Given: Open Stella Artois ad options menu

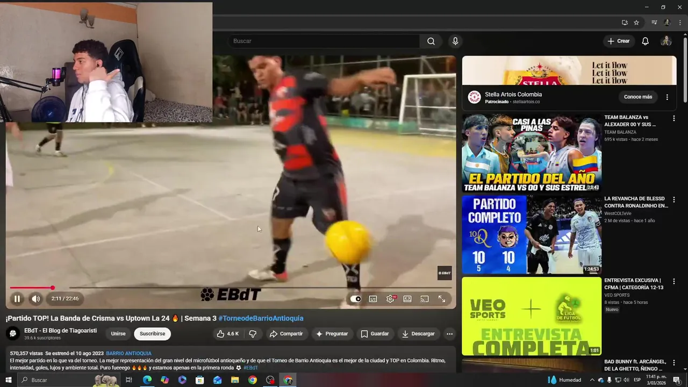Looking at the screenshot, I should [667, 97].
